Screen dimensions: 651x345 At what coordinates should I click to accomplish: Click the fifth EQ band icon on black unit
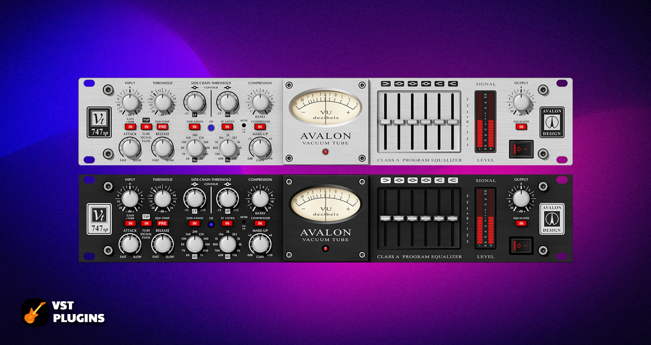pos(439,180)
